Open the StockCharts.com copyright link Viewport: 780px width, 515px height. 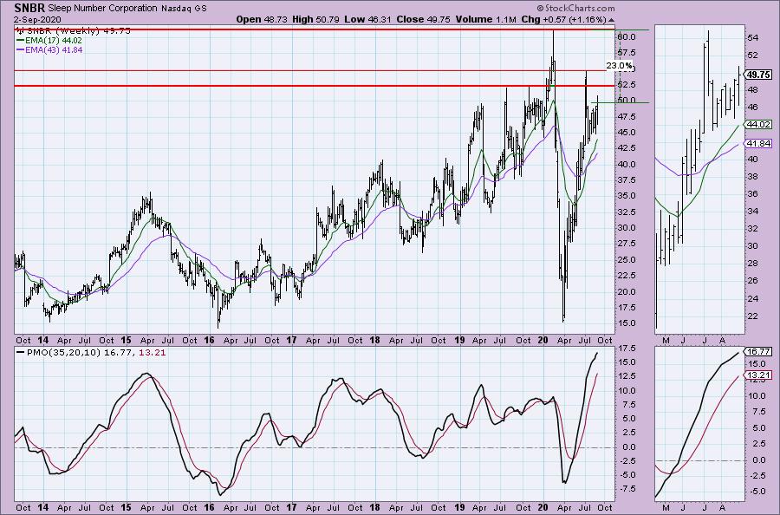575,8
